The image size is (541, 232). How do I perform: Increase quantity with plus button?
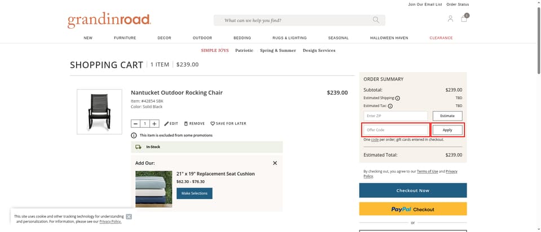(x=155, y=123)
